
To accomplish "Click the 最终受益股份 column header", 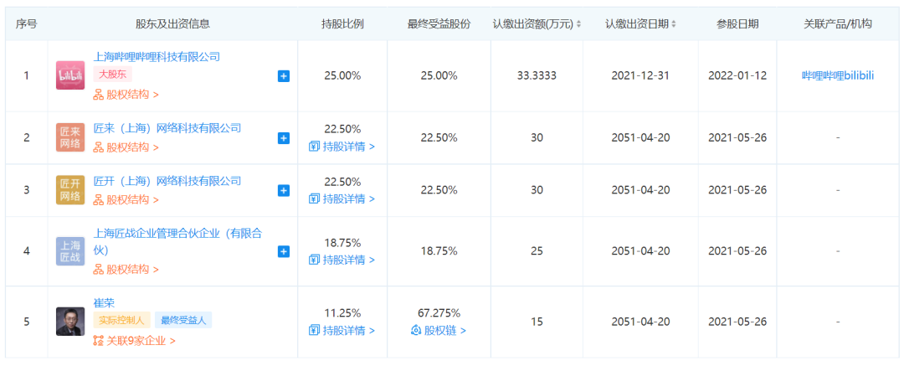I will [439, 24].
